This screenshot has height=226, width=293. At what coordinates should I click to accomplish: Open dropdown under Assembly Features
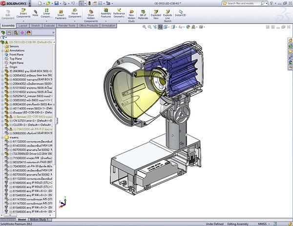tap(106, 21)
